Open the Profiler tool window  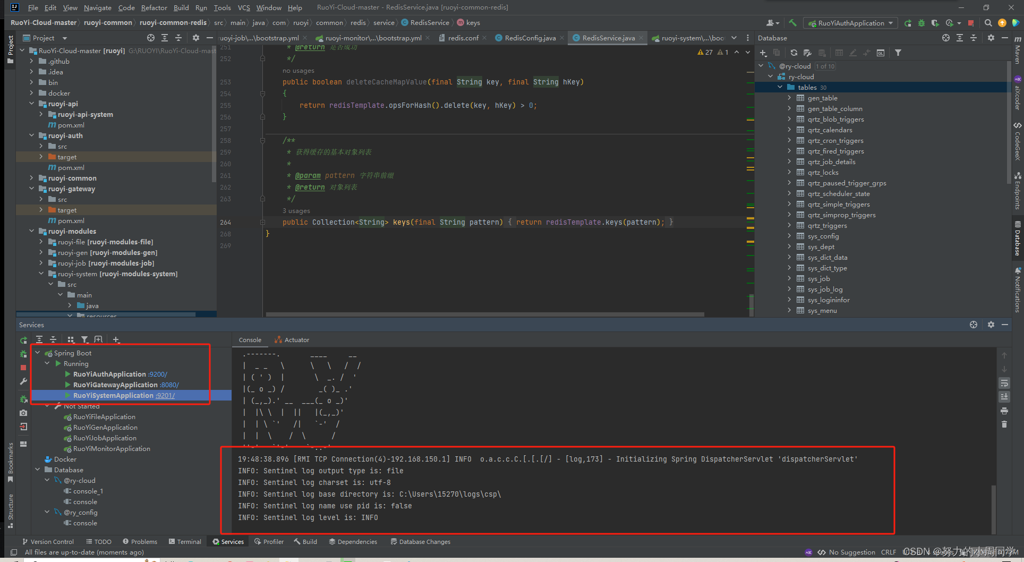(269, 542)
